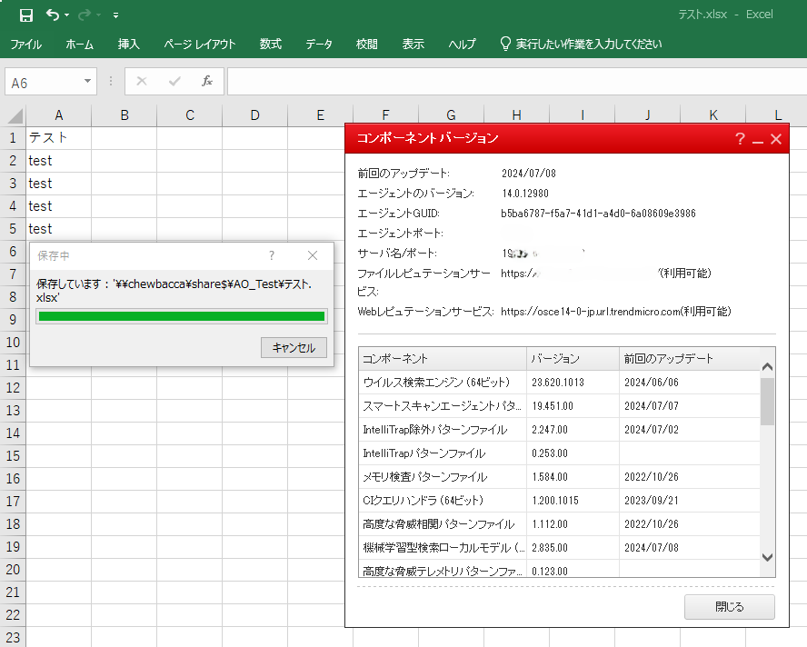This screenshot has height=647, width=807.
Task: Click the formula bar cancel X icon
Action: click(x=141, y=81)
